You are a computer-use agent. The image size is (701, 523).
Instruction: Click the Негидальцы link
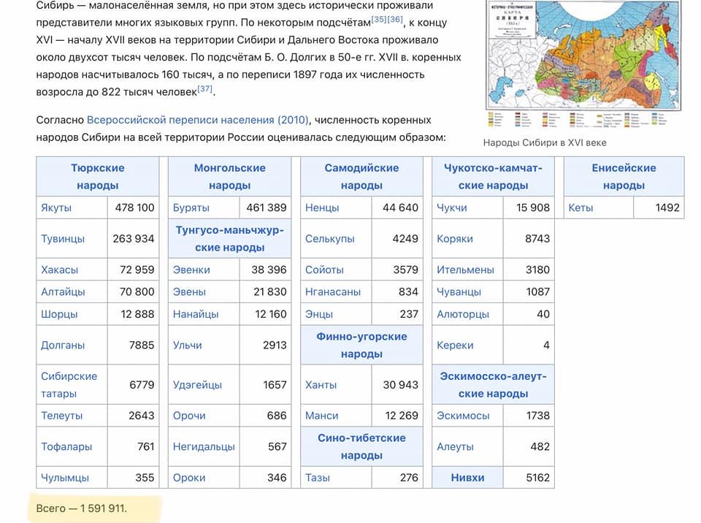tap(204, 446)
